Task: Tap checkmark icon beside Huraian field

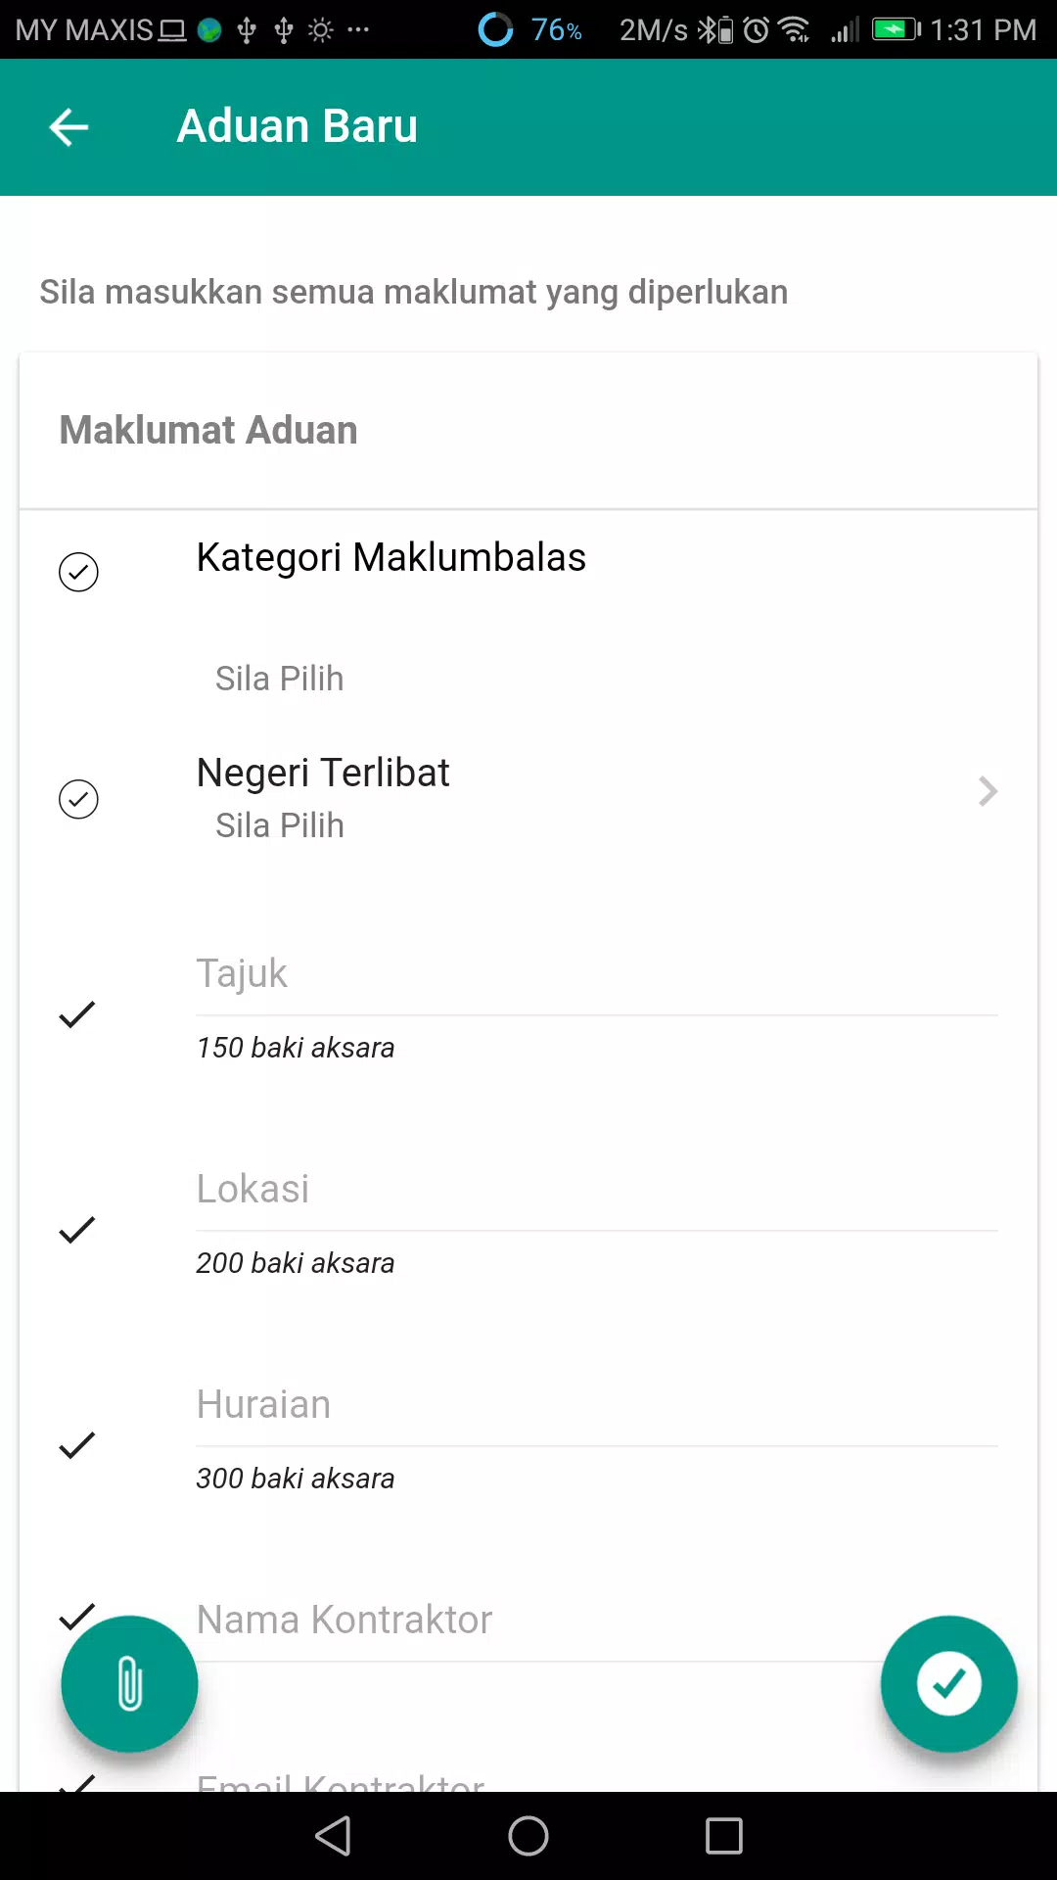Action: click(x=77, y=1445)
